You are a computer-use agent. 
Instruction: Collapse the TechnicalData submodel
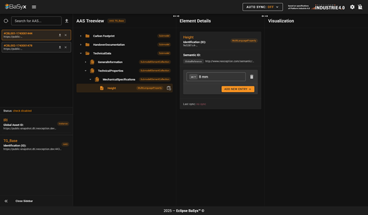tap(81, 53)
